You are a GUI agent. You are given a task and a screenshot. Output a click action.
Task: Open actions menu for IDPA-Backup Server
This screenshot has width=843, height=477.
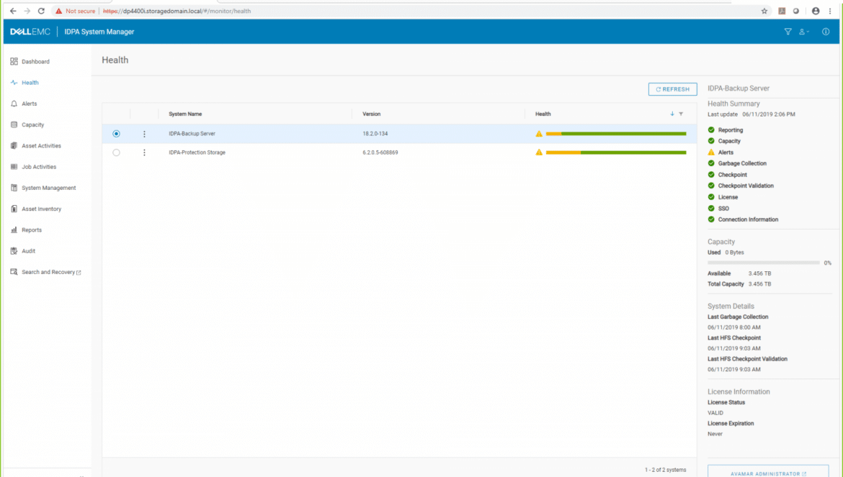pyautogui.click(x=144, y=134)
